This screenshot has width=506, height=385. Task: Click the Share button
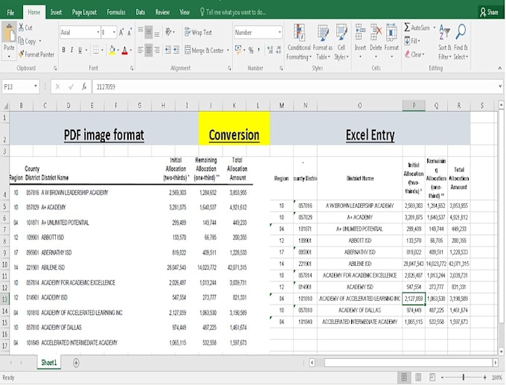(489, 12)
